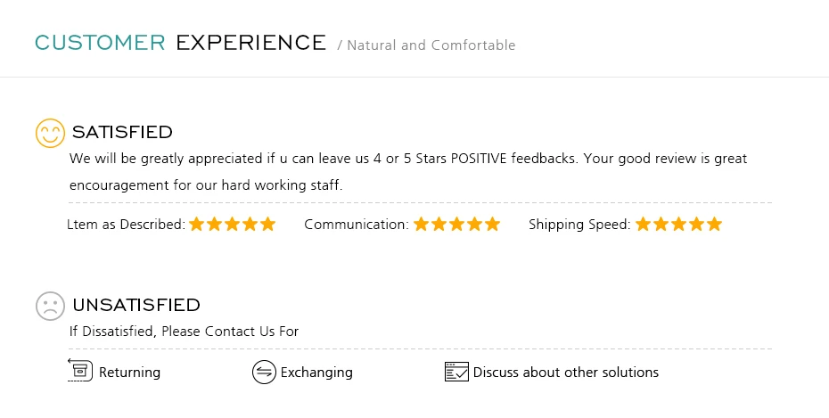829x418 pixels.
Task: Click the Returning text label
Action: [129, 373]
